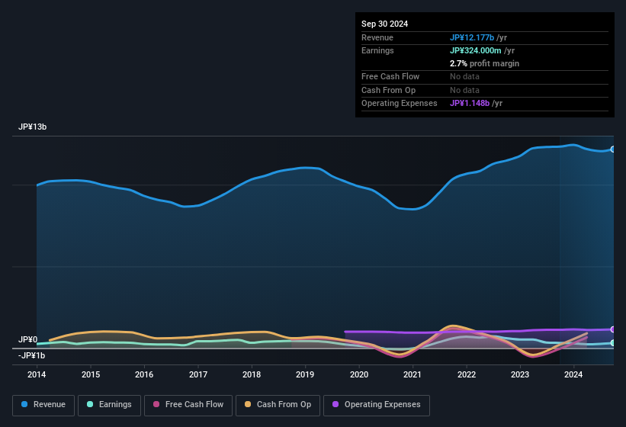This screenshot has height=427, width=626.
Task: Toggle the Free Cash Flow legend button
Action: click(x=188, y=405)
